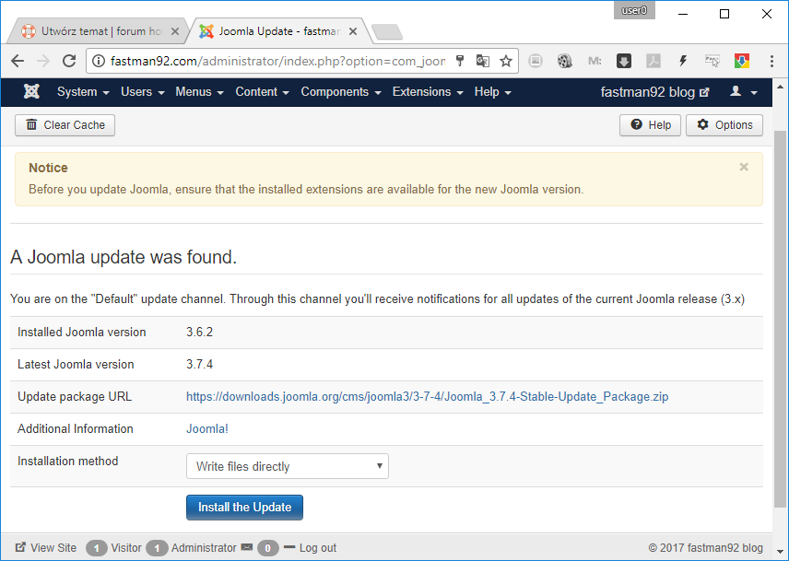
Task: Dismiss the Notice alert
Action: (744, 167)
